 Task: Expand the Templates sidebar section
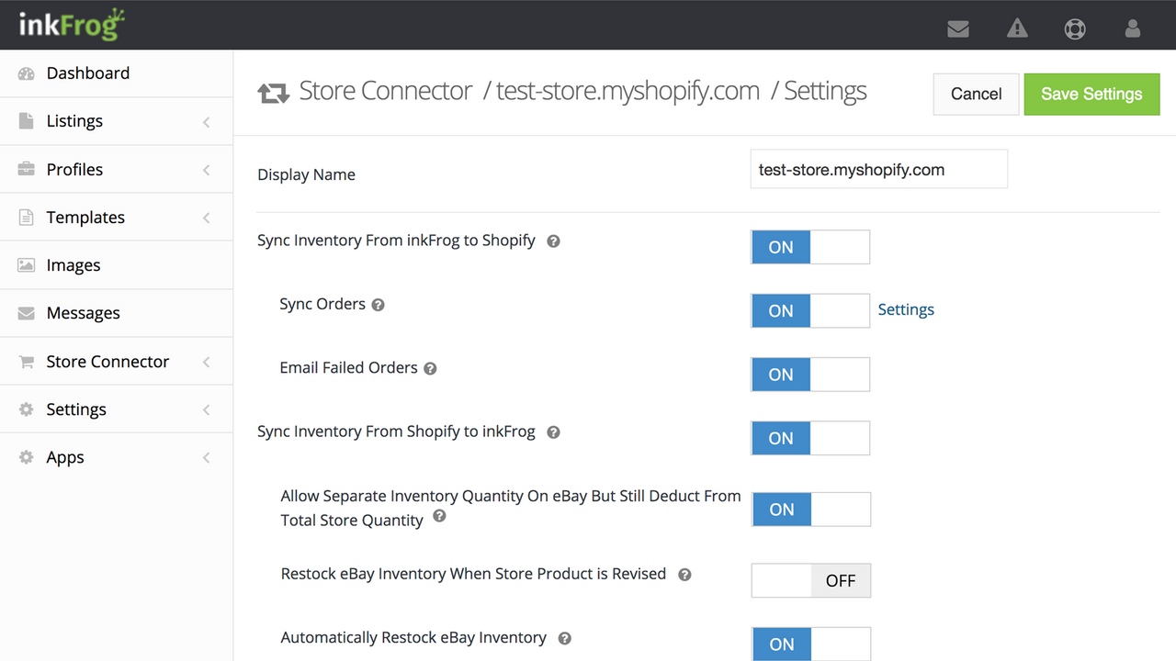click(x=85, y=217)
